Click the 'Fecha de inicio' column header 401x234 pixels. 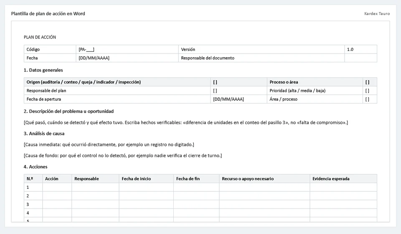coord(146,179)
